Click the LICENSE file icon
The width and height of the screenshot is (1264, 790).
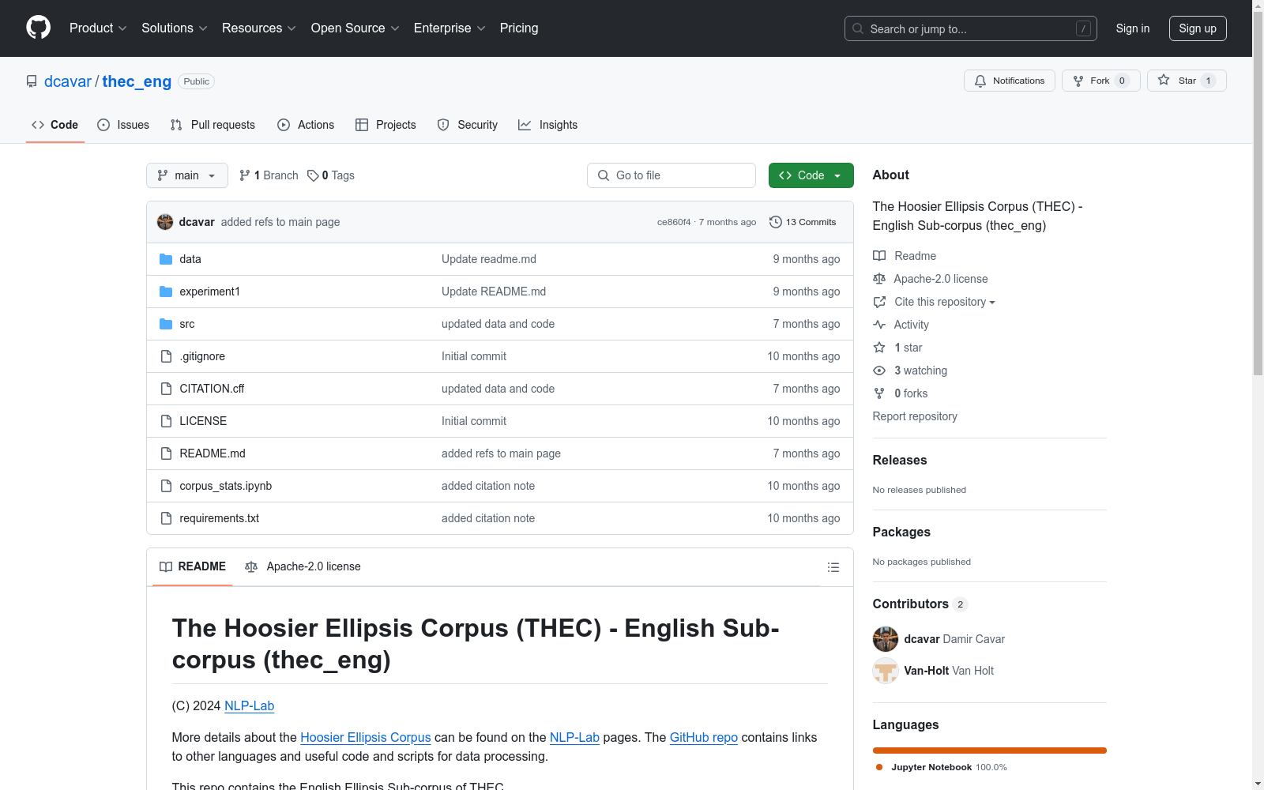[x=166, y=421]
